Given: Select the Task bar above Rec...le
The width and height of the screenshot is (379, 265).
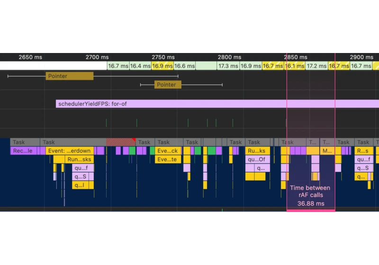Looking at the screenshot, I should (25, 142).
